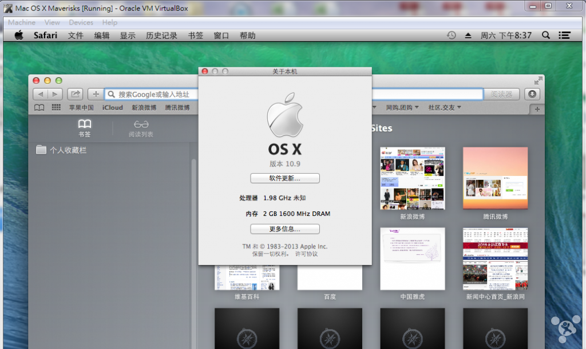Click the 阅读器 reader button
This screenshot has height=349, width=586.
pyautogui.click(x=501, y=94)
